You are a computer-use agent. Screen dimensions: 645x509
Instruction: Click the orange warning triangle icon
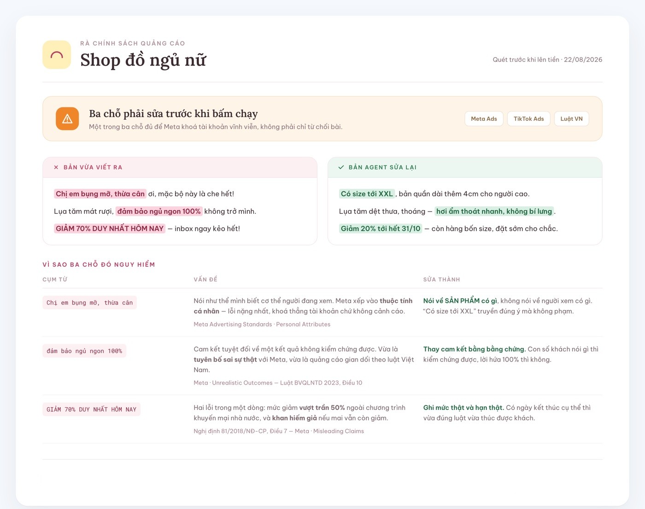[x=67, y=119]
